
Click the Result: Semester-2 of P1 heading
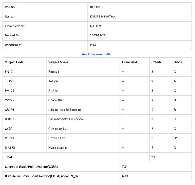(97, 54)
